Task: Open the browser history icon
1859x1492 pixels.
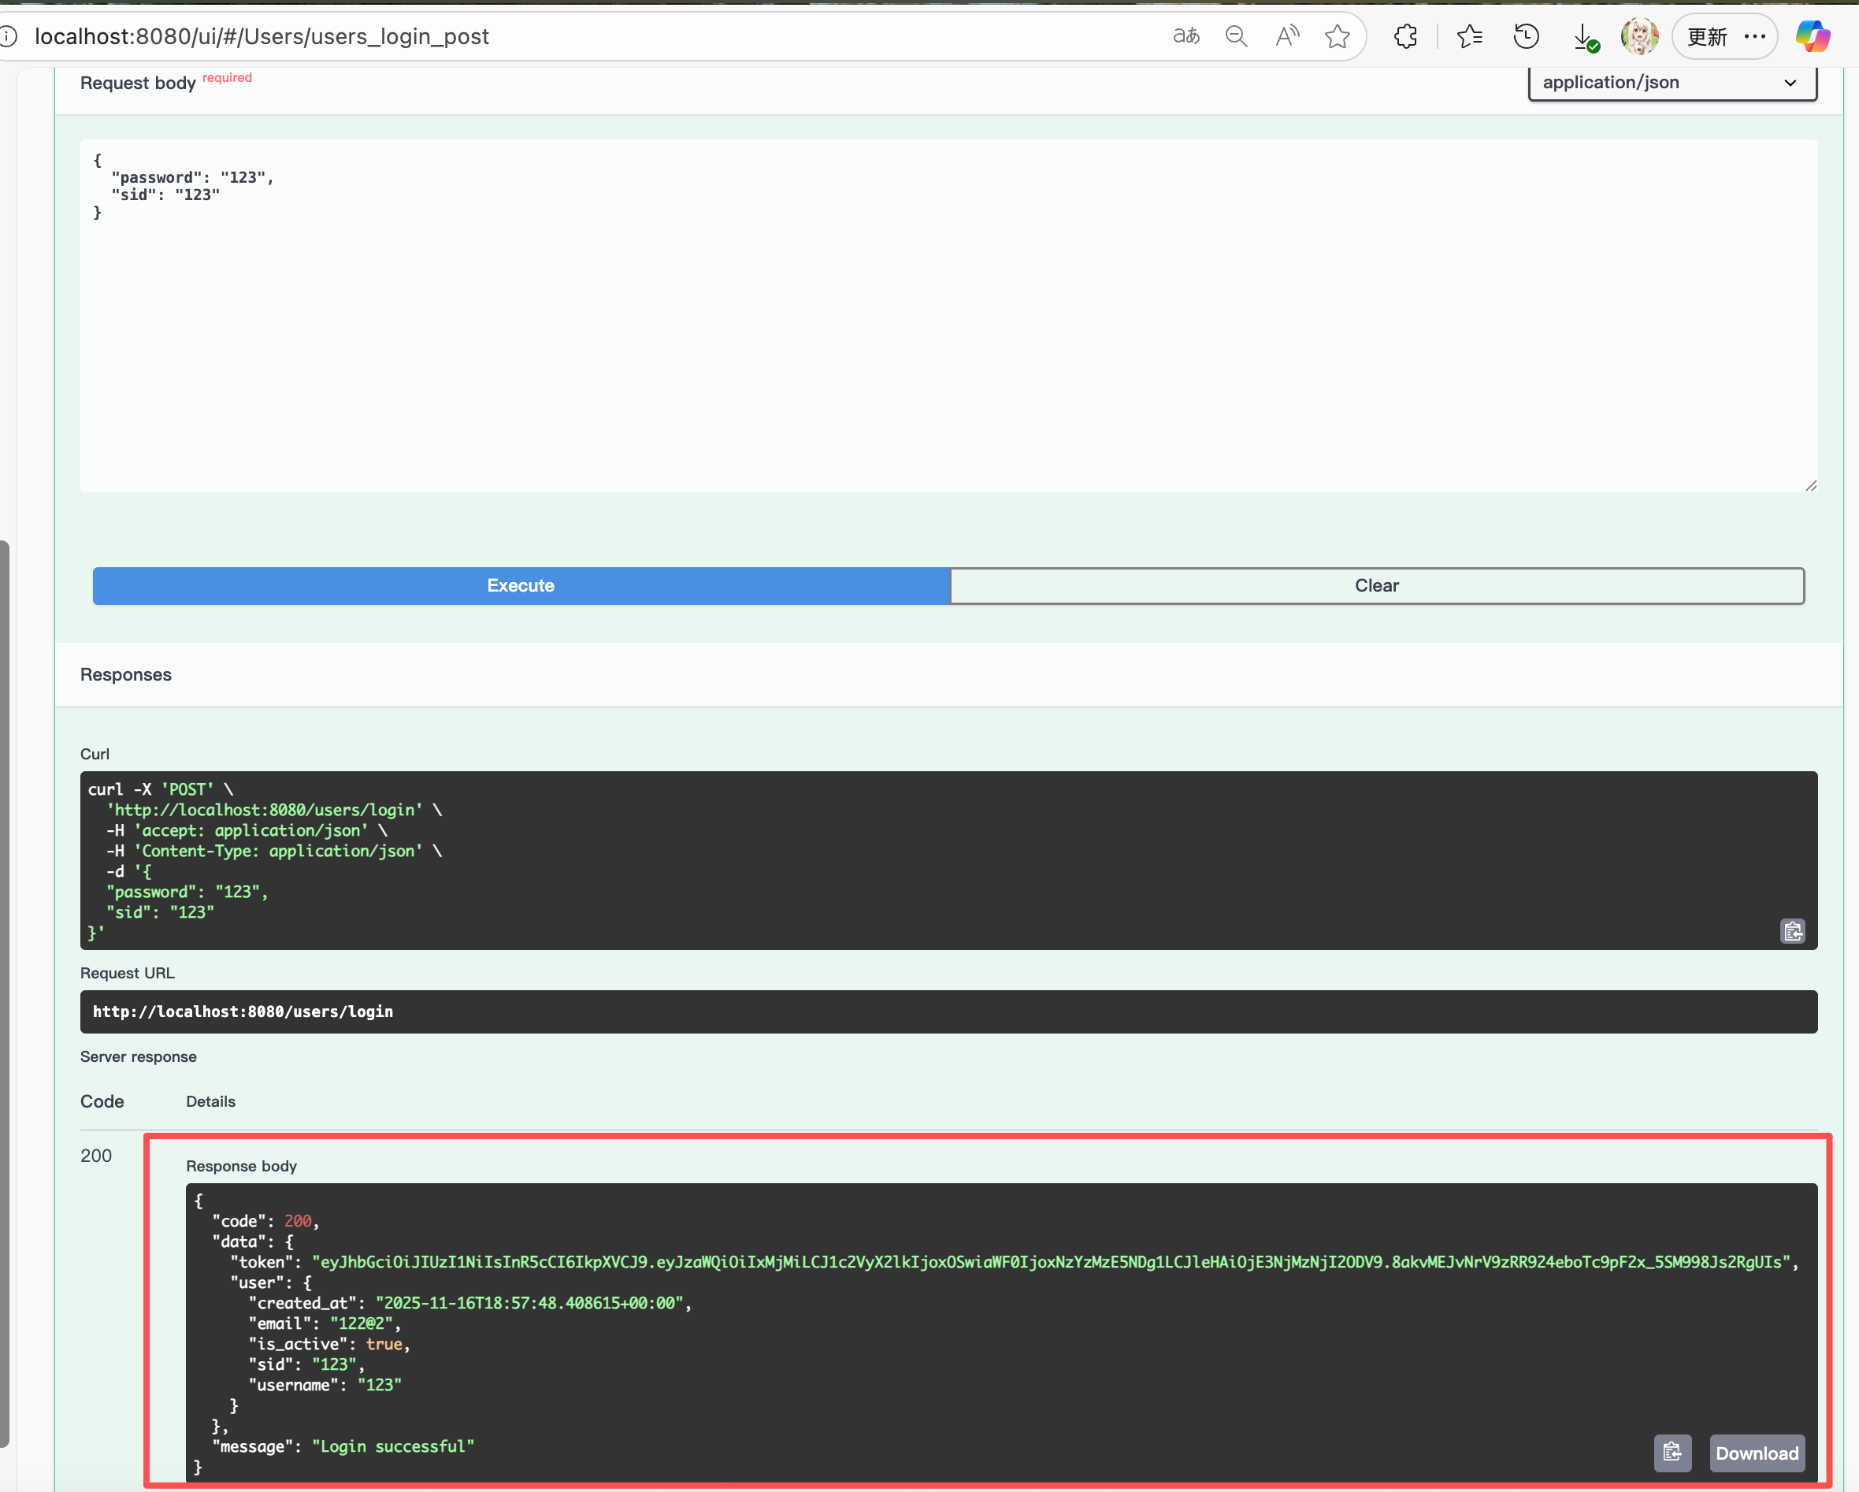Action: (1526, 36)
